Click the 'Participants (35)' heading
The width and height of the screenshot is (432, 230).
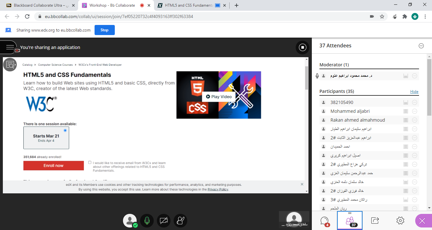(337, 91)
